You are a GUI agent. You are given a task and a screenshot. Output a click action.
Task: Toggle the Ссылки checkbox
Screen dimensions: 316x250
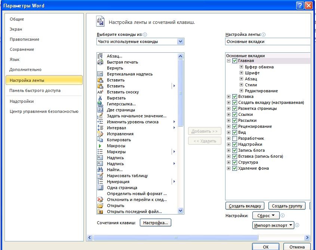tap(234, 114)
